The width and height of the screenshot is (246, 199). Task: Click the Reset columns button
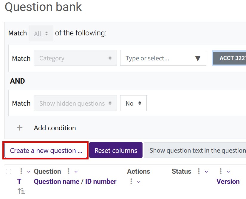point(116,150)
